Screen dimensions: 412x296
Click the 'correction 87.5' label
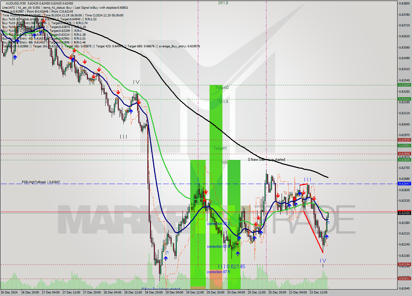coord(219,272)
